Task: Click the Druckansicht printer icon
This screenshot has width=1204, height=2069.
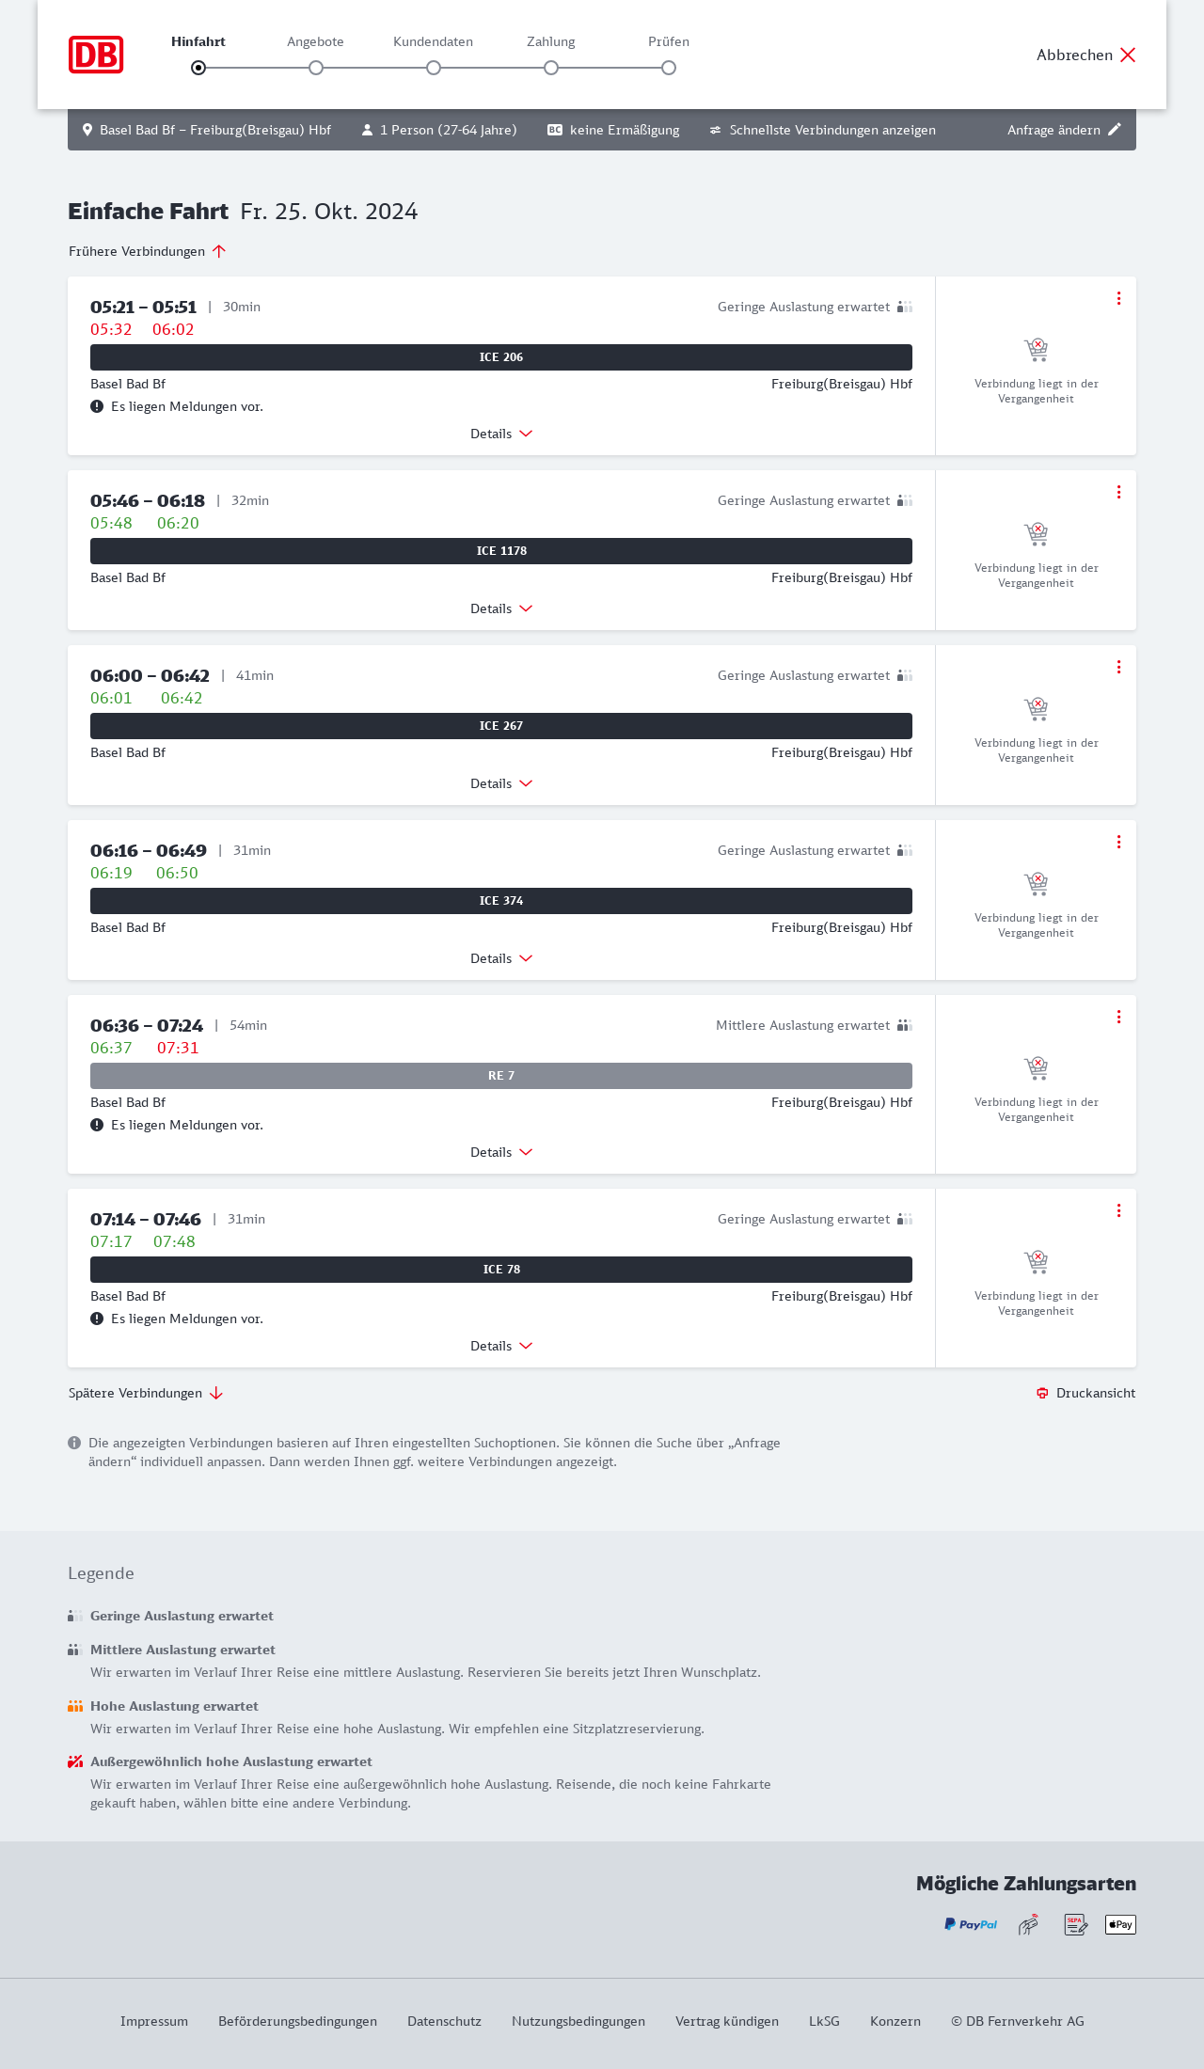Action: [1042, 1393]
